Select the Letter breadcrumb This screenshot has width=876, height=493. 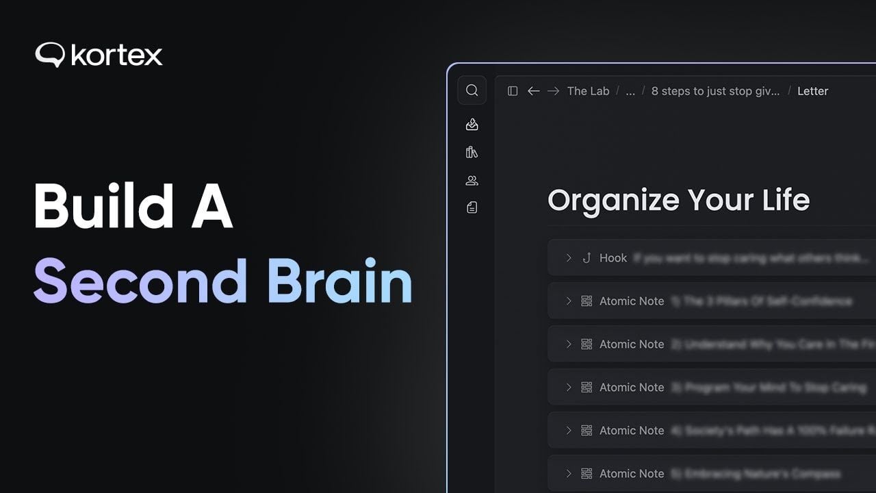click(812, 91)
